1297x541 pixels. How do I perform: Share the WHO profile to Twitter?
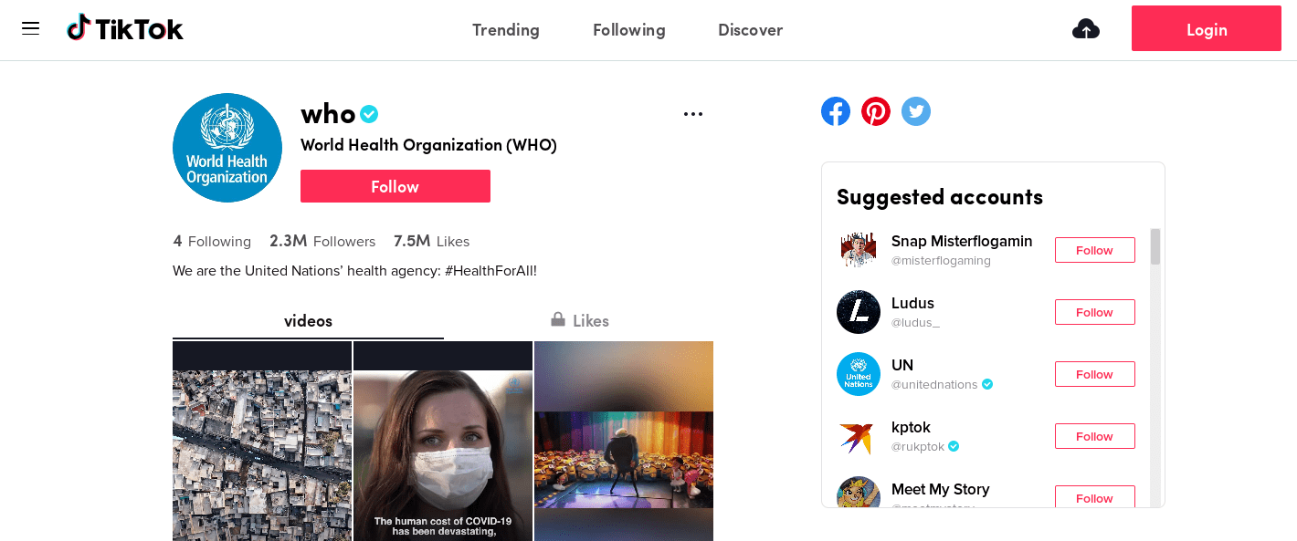(x=915, y=110)
